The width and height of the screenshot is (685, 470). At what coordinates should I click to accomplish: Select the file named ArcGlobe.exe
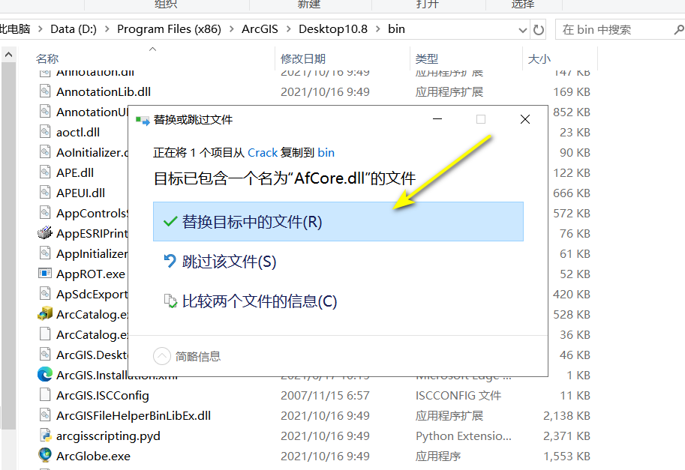click(93, 456)
